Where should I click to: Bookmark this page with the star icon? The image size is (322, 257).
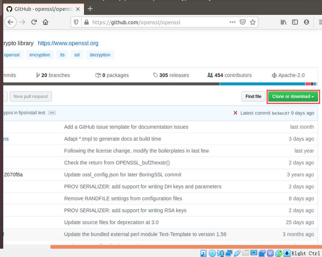pos(253,22)
